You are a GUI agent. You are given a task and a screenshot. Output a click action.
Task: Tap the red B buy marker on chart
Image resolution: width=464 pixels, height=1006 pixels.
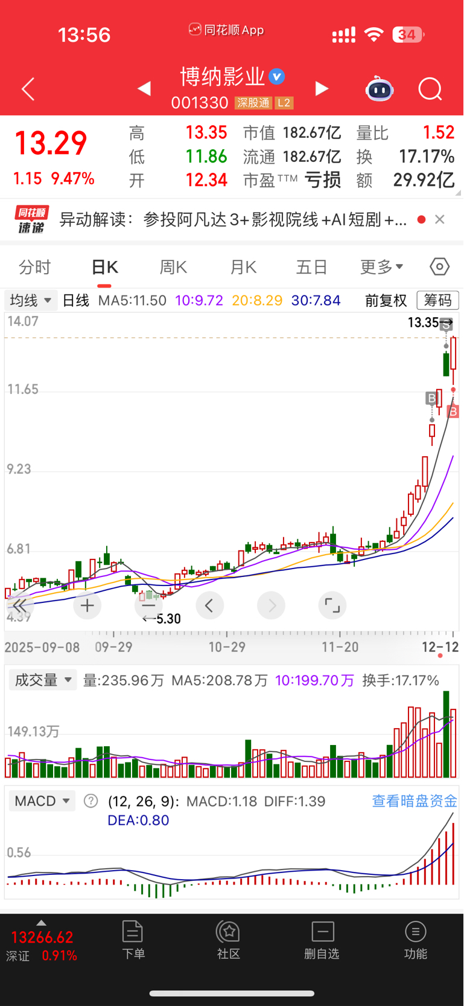pos(453,411)
